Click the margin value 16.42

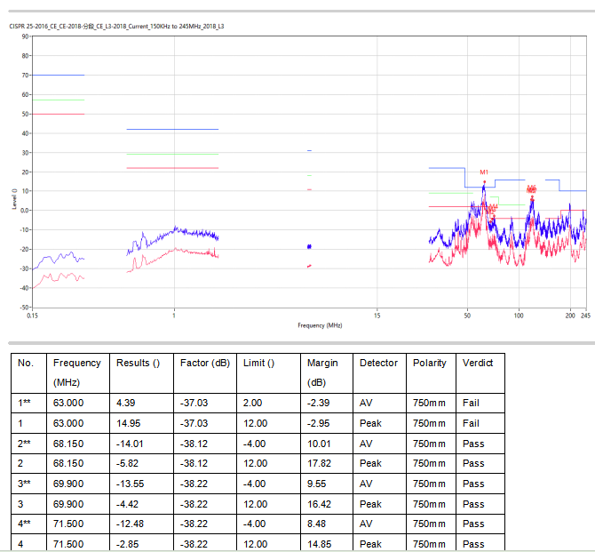[319, 504]
